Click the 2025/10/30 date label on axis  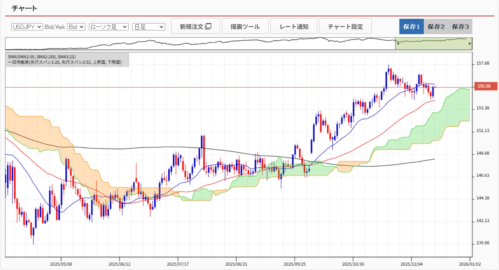click(x=353, y=264)
